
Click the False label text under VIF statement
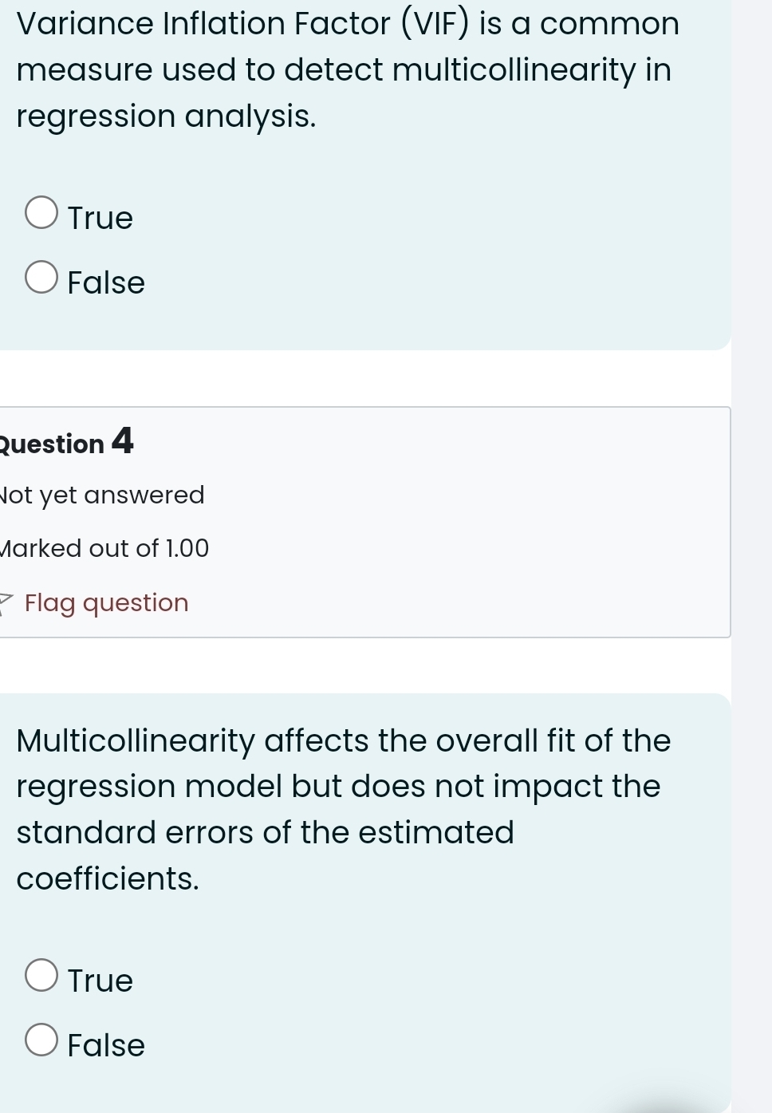click(106, 282)
